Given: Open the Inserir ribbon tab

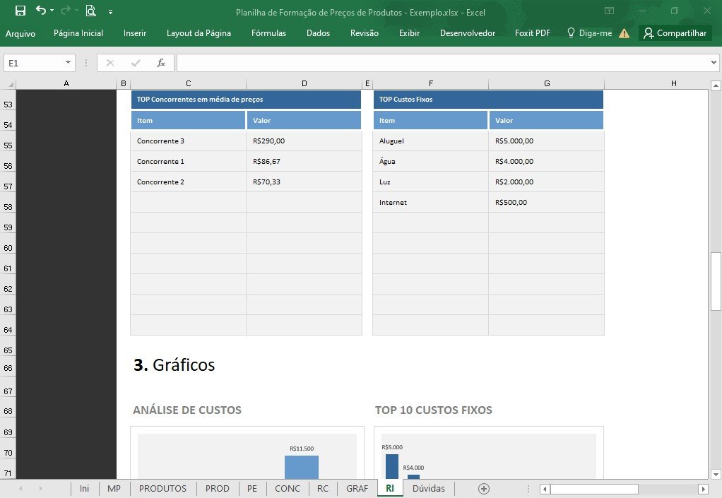Looking at the screenshot, I should tap(135, 33).
